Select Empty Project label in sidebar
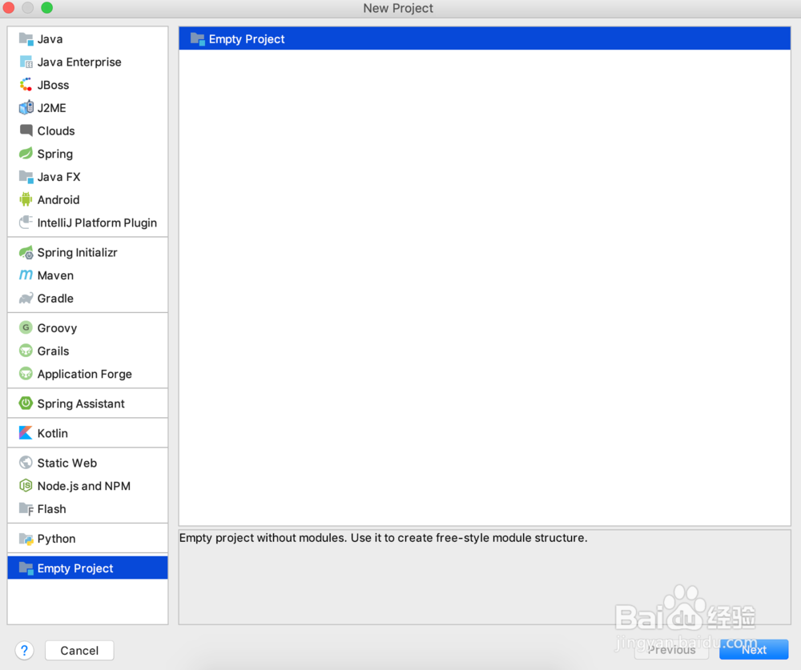 [75, 568]
